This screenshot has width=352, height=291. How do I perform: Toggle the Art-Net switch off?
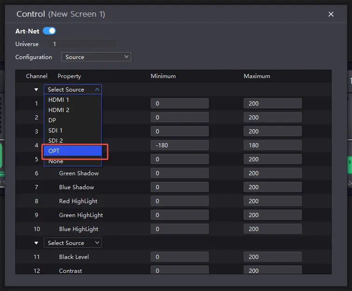click(49, 31)
